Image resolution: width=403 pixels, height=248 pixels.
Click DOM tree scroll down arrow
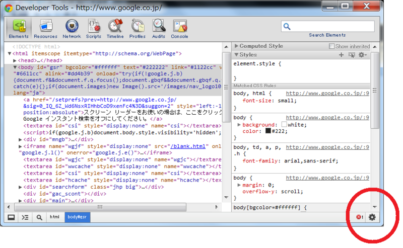(x=226, y=197)
